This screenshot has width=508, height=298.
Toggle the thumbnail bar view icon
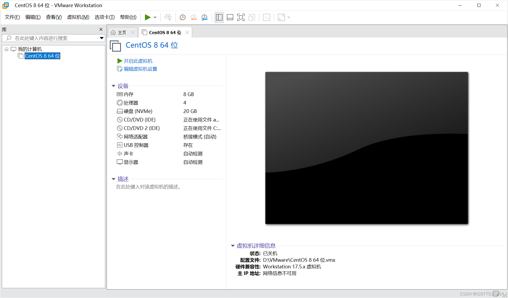[x=230, y=17]
